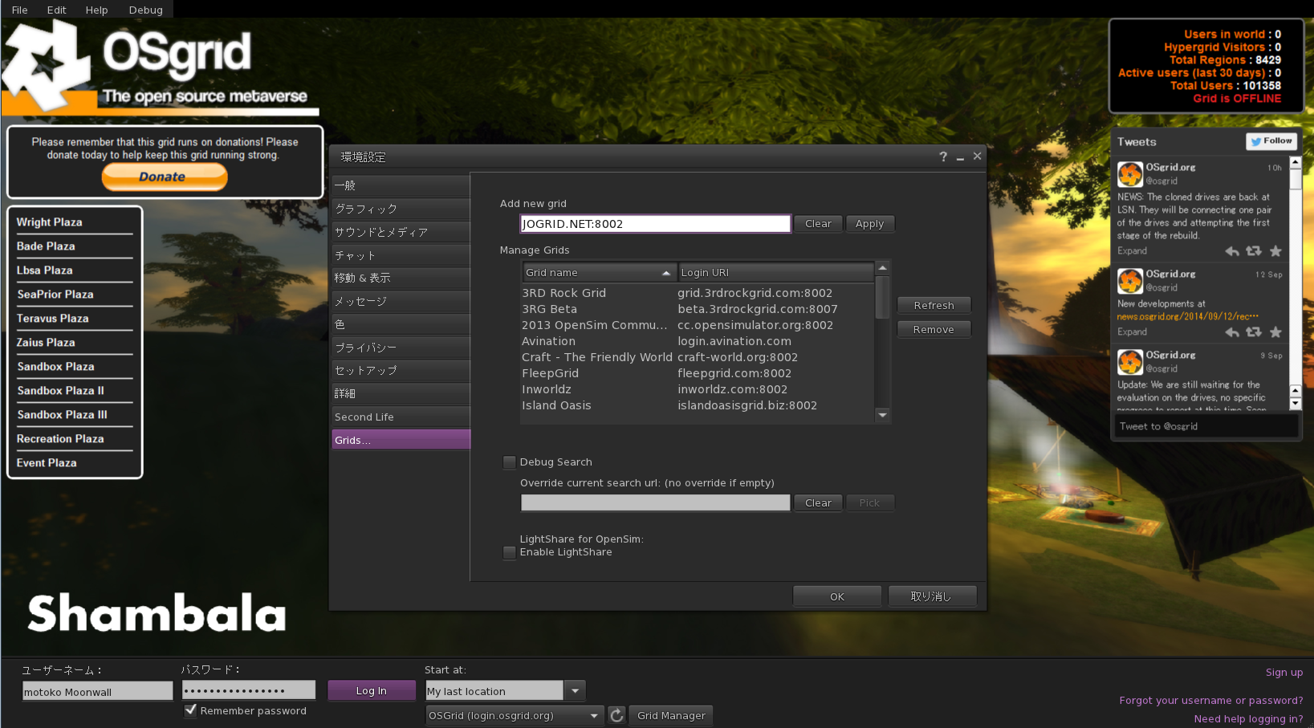Sort grids by Grid name column

598,273
